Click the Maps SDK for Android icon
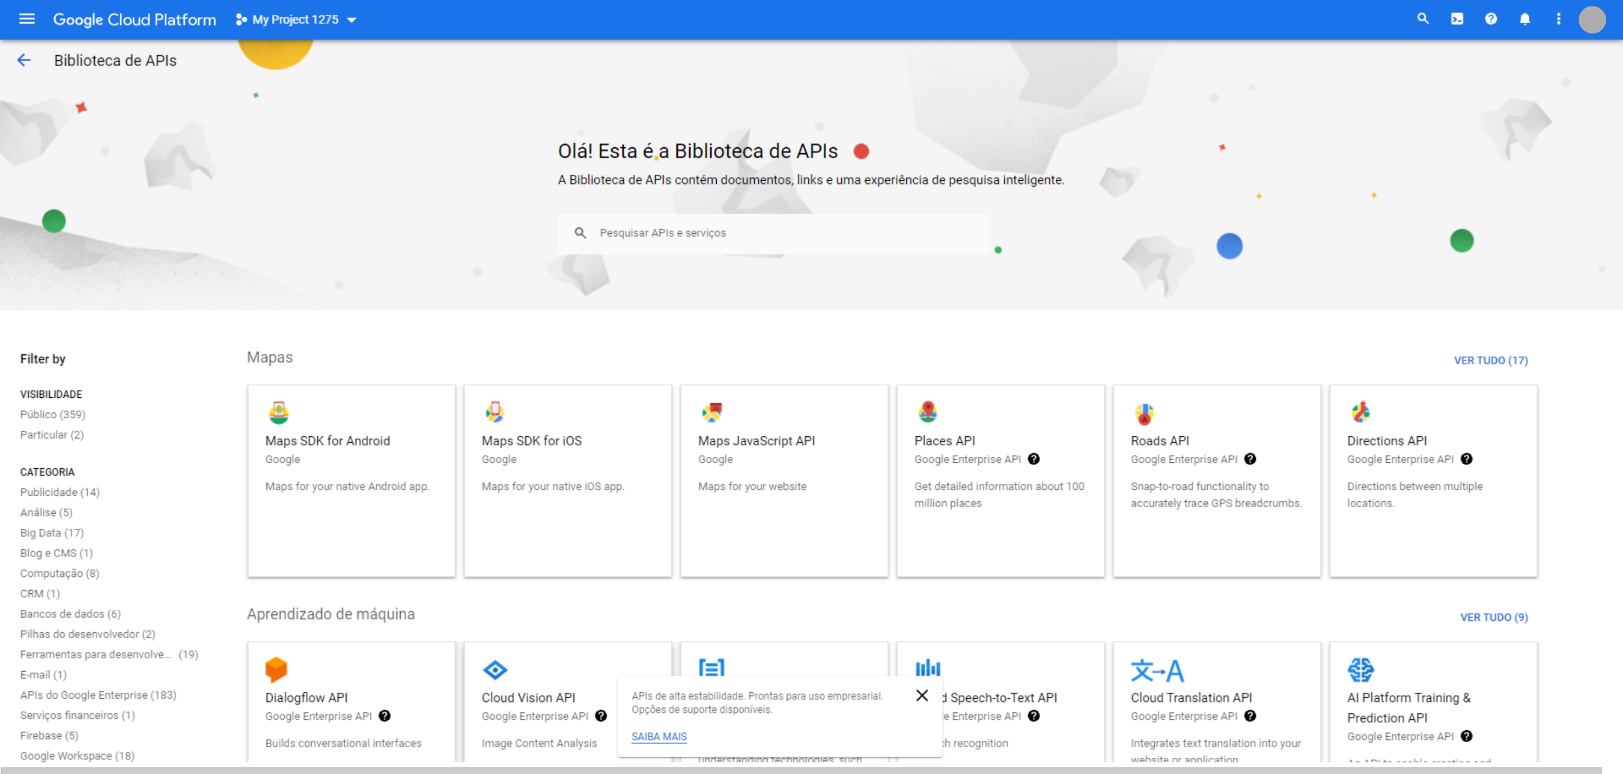1623x774 pixels. click(278, 412)
